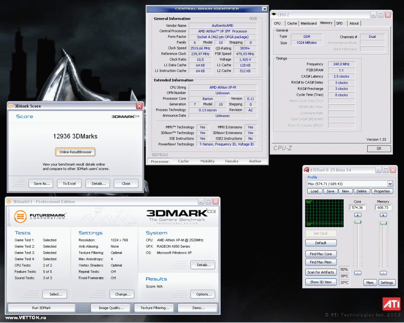Screen dimensions: 404x323
Task: Open Mobility tab in Central Brain Identifier
Action: [x=208, y=161]
